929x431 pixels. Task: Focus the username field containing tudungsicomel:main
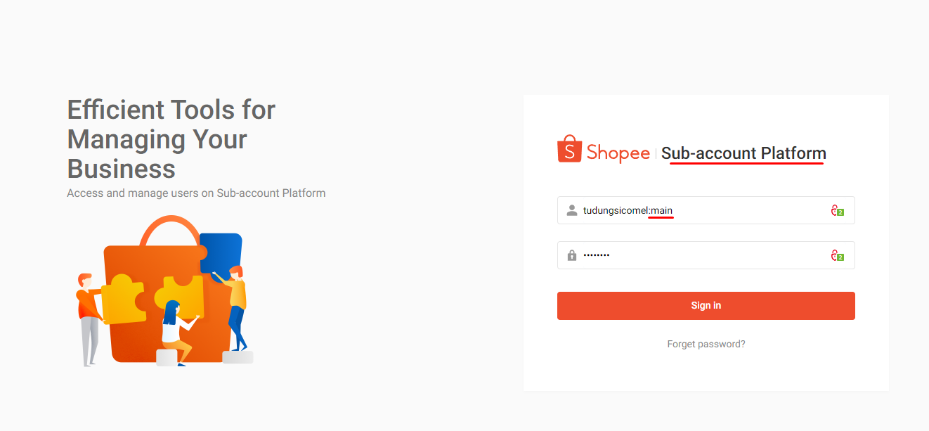click(703, 210)
